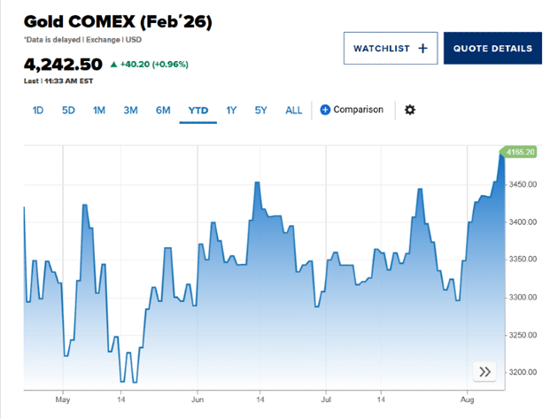
Task: Select the 5Y time range
Action: coord(260,111)
